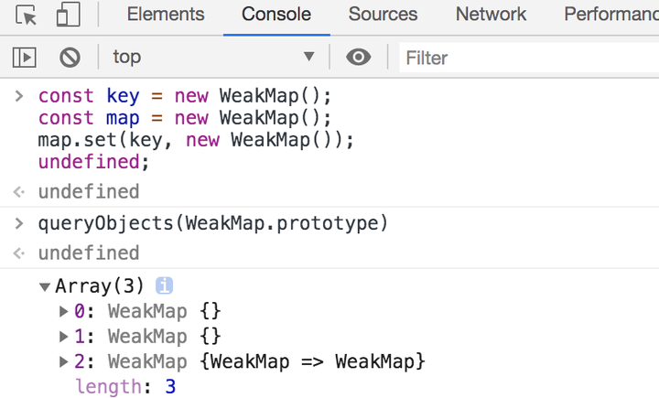
Task: Toggle the device toolbar icon
Action: point(68,15)
